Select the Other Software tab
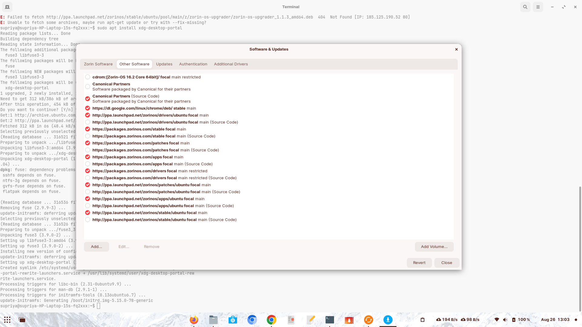Image resolution: width=582 pixels, height=327 pixels. click(x=134, y=64)
